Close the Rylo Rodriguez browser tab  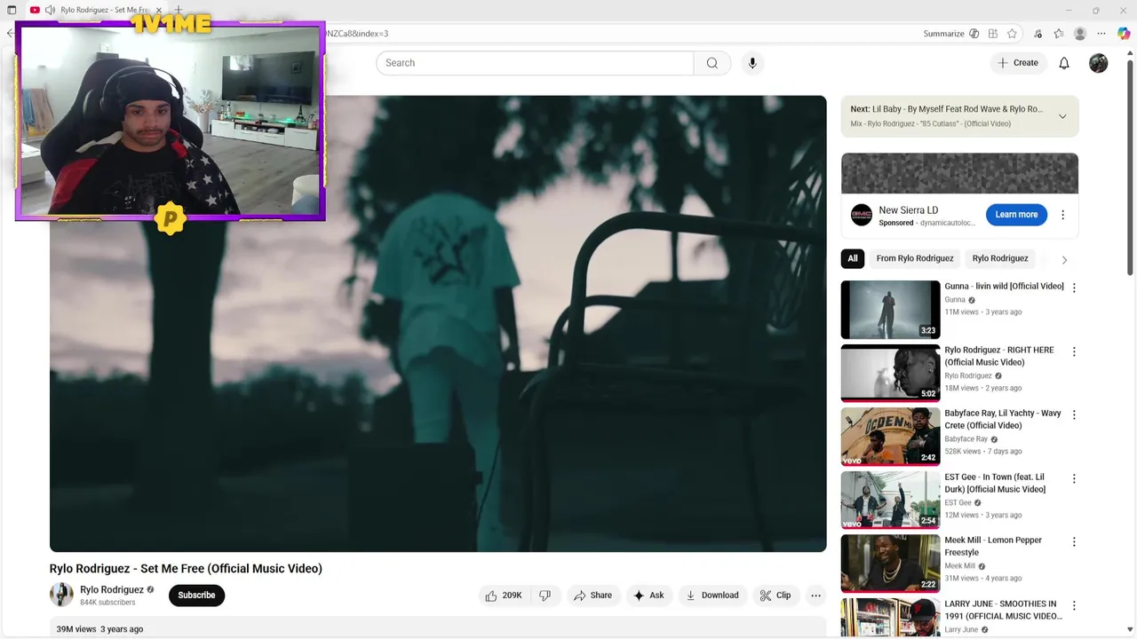[x=159, y=10]
